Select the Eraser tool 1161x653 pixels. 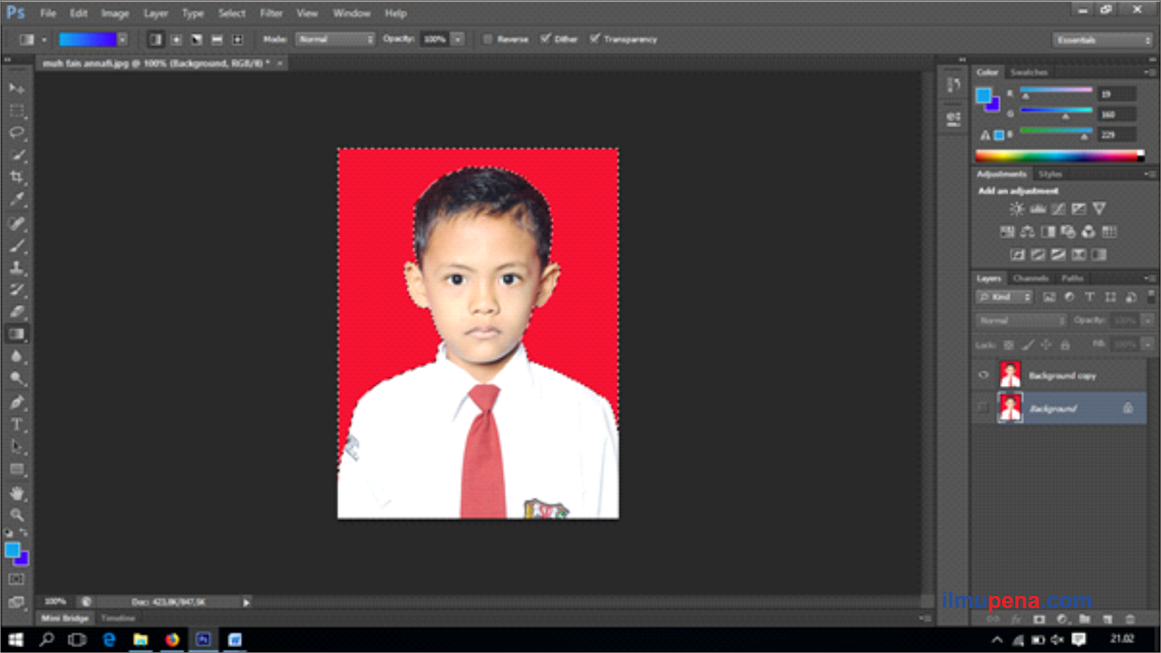point(17,311)
